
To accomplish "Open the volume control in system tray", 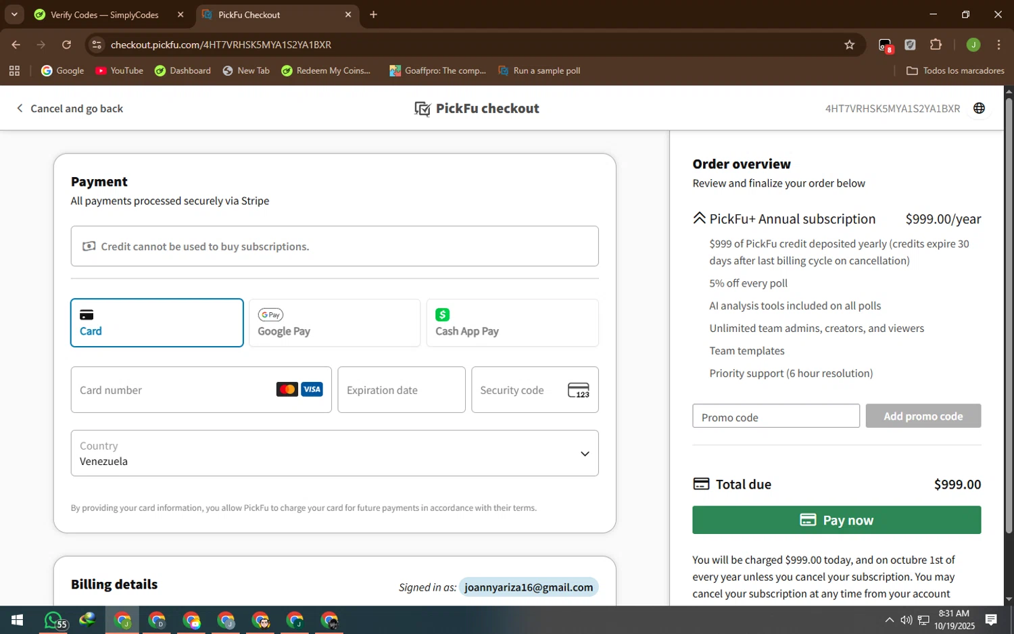I will (x=907, y=620).
